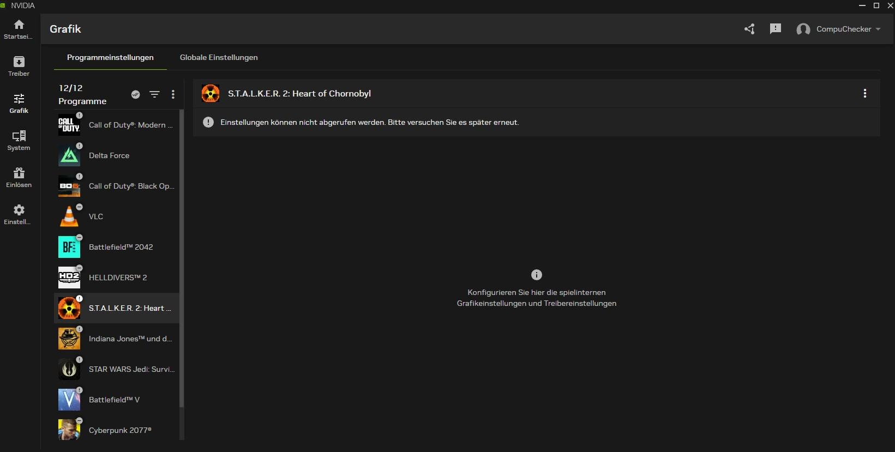This screenshot has height=452, width=895.
Task: Click the Star Wars Jedi emblem icon
Action: [69, 369]
